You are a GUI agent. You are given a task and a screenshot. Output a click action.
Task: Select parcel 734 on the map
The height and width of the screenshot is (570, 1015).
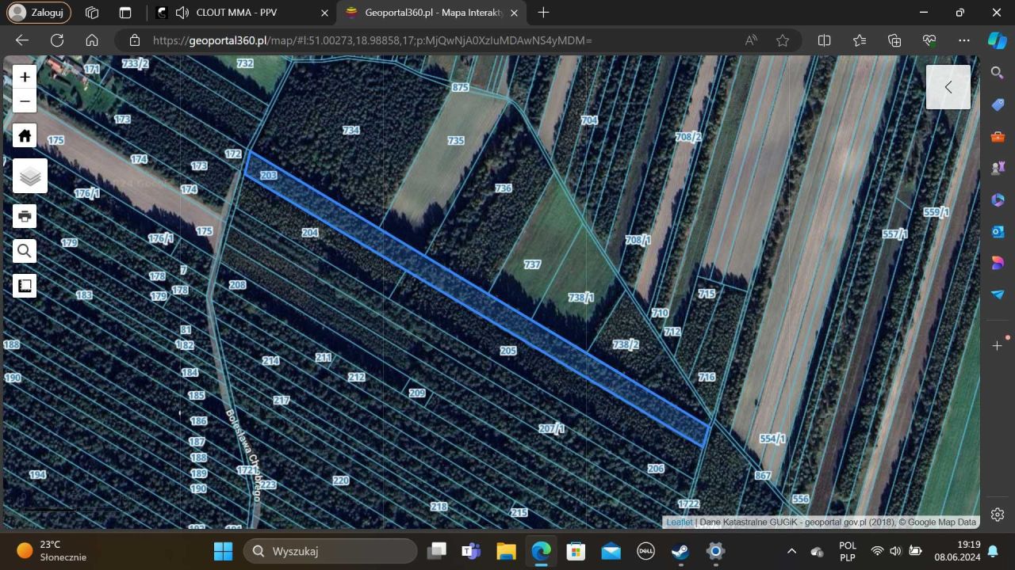click(x=350, y=130)
